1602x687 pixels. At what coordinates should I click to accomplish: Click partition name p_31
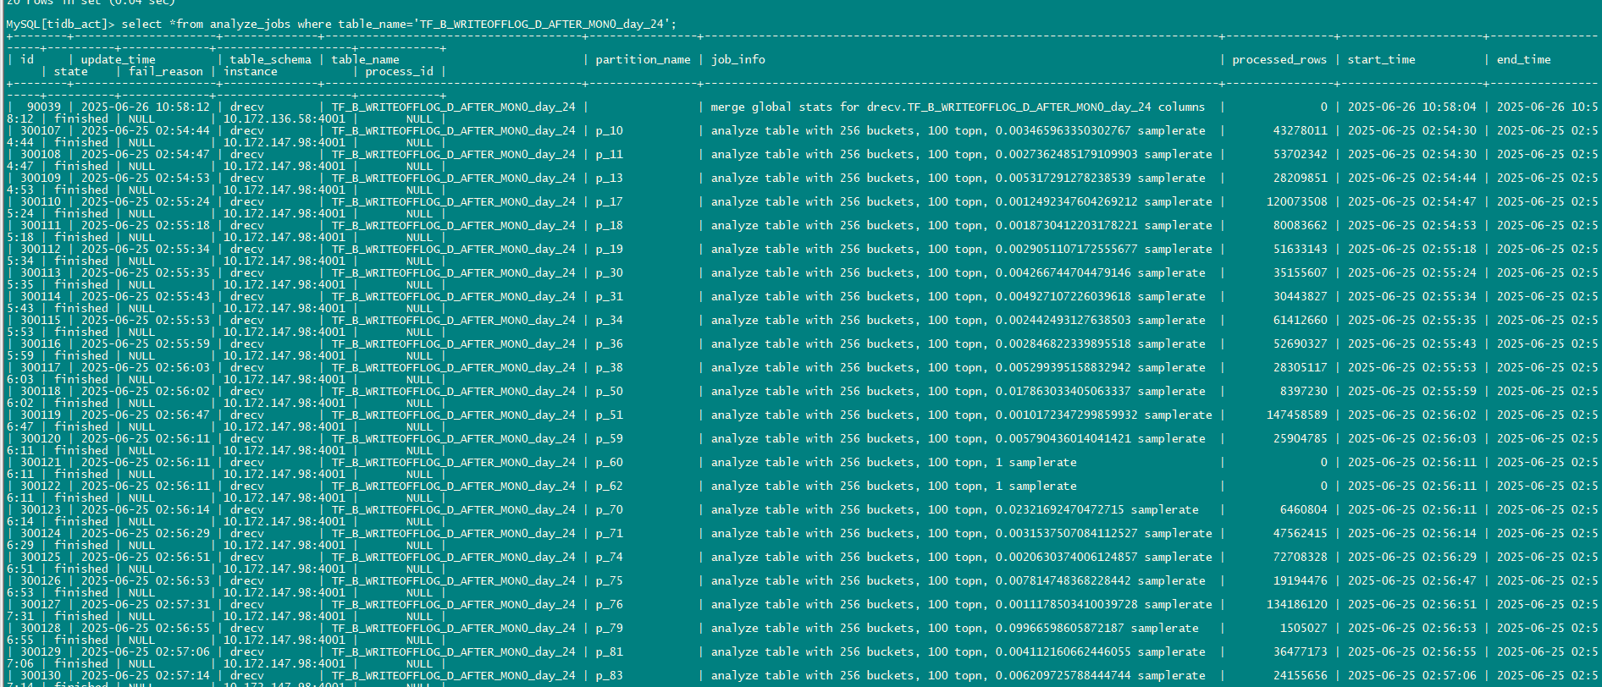click(609, 296)
